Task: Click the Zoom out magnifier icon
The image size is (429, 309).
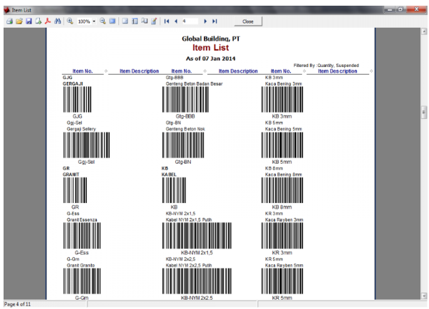Action: tap(103, 22)
